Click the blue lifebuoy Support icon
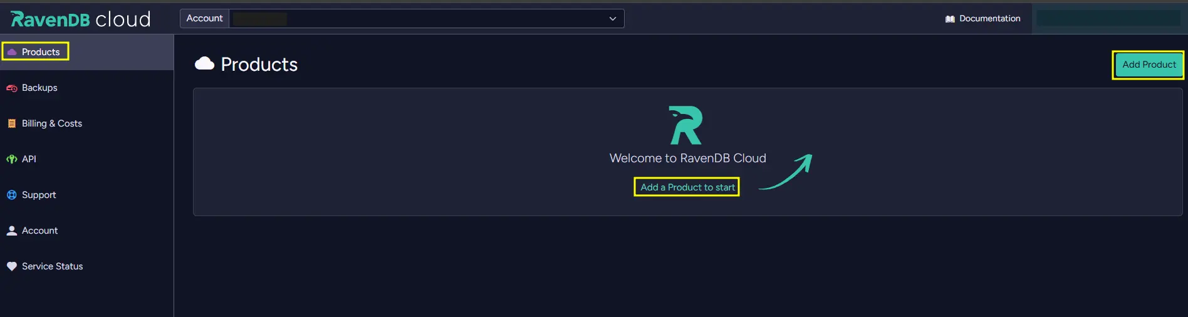This screenshot has height=317, width=1188. point(12,195)
